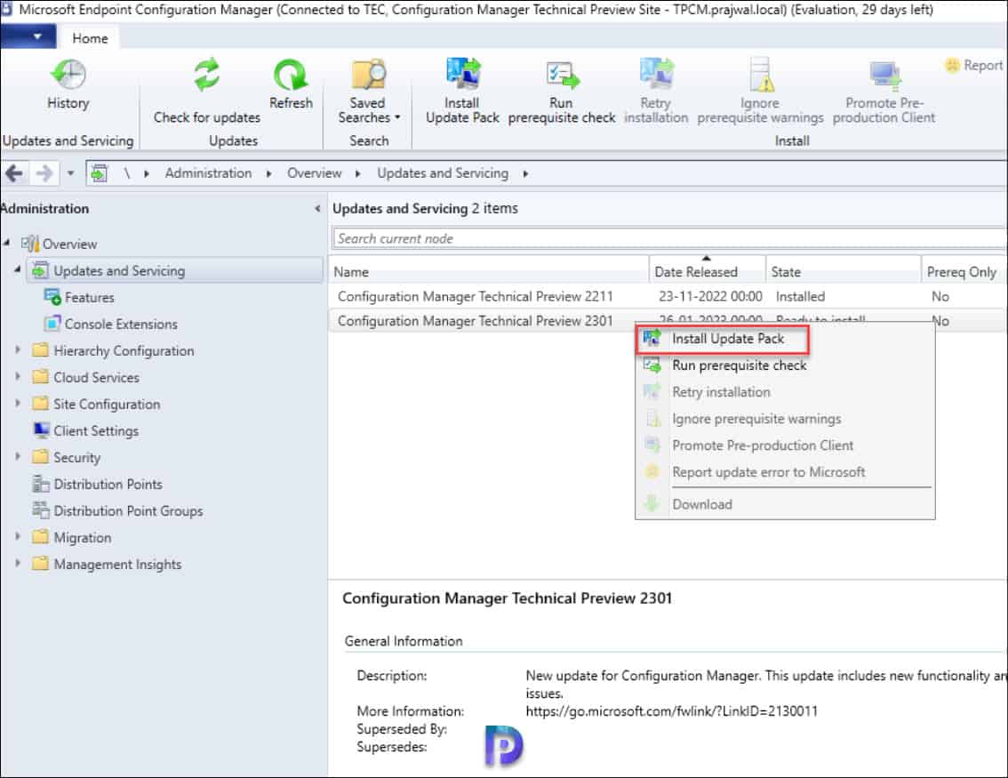Image resolution: width=1008 pixels, height=778 pixels.
Task: Click the Client Settings node icon
Action: (41, 430)
